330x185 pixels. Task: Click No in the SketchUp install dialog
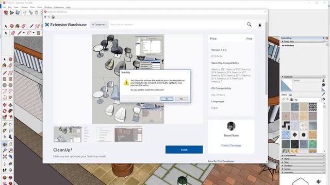tap(181, 99)
